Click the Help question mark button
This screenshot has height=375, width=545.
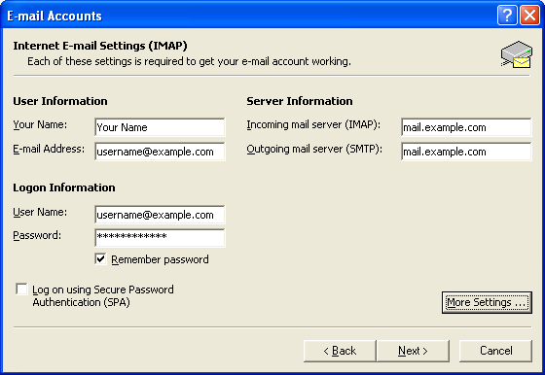pyautogui.click(x=507, y=16)
